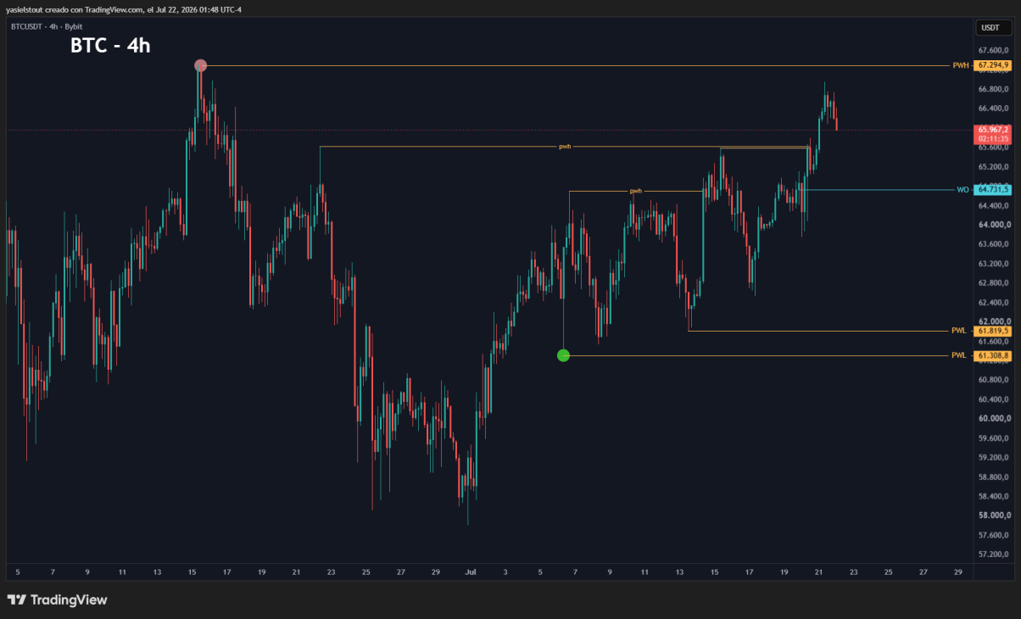Click the 58.400,0 price axis label
The image size is (1021, 619).
click(993, 497)
